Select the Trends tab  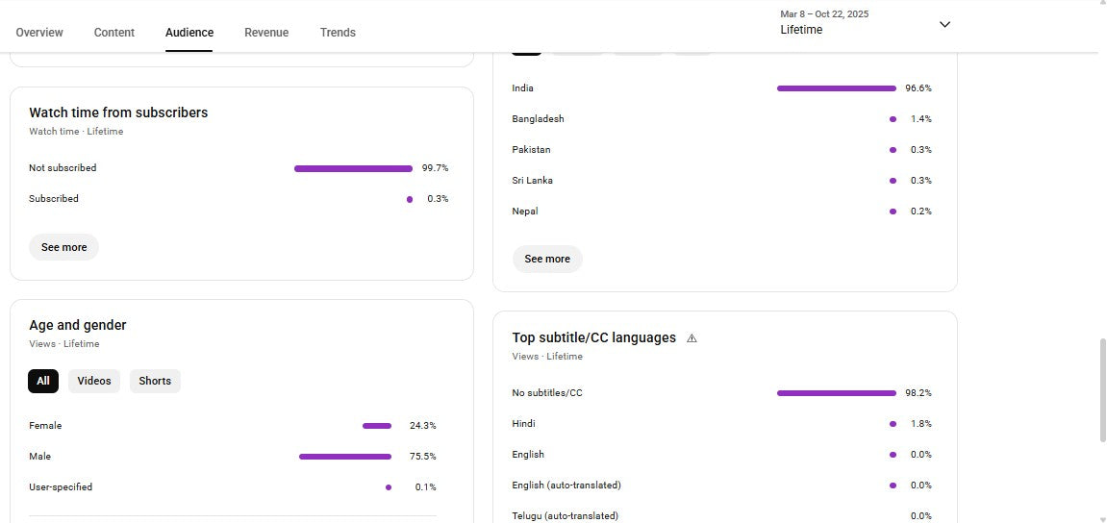click(338, 33)
